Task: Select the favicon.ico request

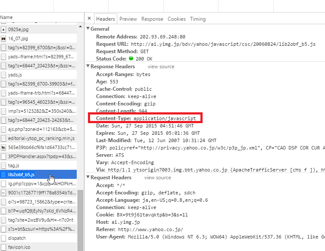Action: pyautogui.click(x=38, y=247)
